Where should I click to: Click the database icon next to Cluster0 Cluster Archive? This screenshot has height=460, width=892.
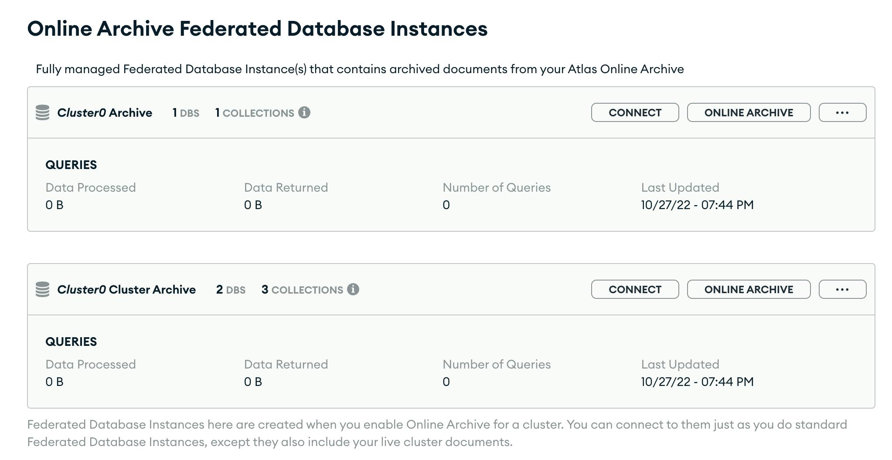[x=43, y=289]
